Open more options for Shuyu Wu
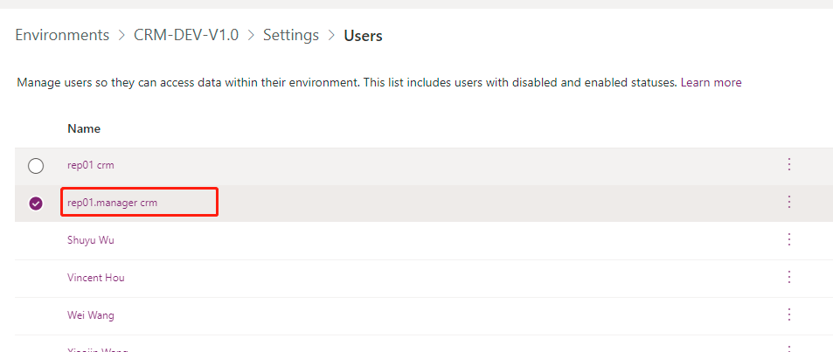Screen dimensions: 833x352 point(789,239)
